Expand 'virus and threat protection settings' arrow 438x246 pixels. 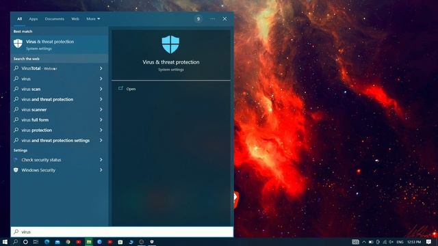pos(101,140)
